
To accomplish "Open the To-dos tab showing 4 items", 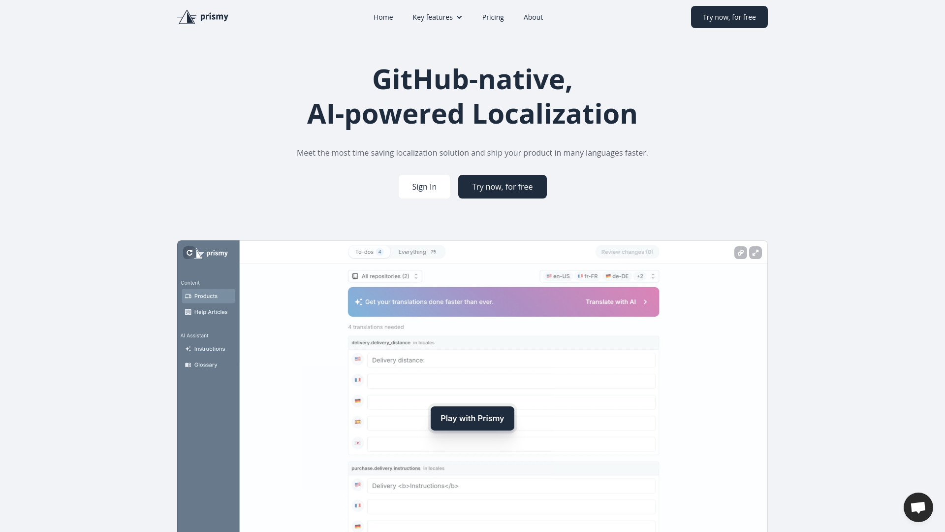I will [x=369, y=252].
